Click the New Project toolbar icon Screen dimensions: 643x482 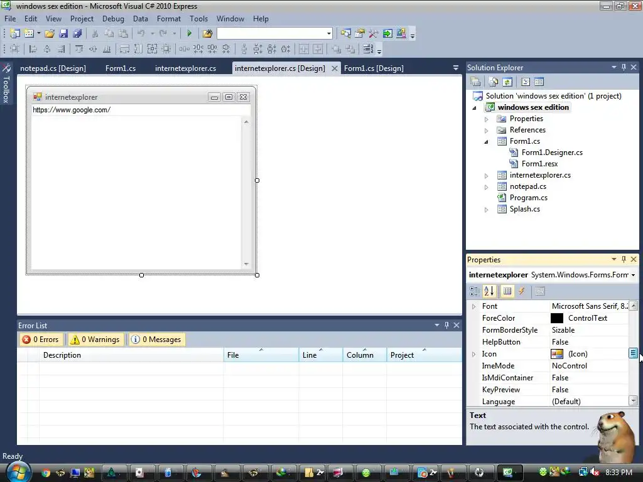15,34
